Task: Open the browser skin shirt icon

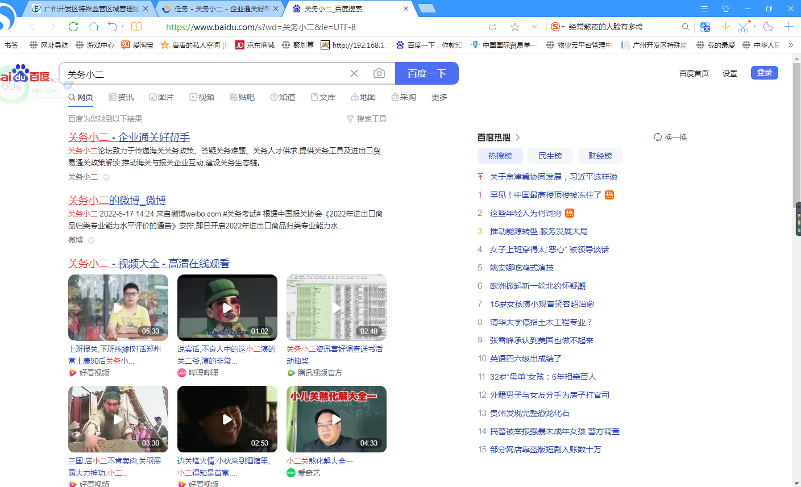Action: (726, 9)
